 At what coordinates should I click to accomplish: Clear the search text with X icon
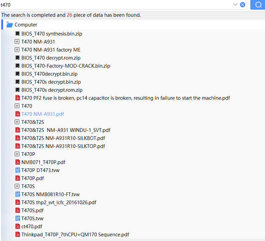tap(243, 5)
